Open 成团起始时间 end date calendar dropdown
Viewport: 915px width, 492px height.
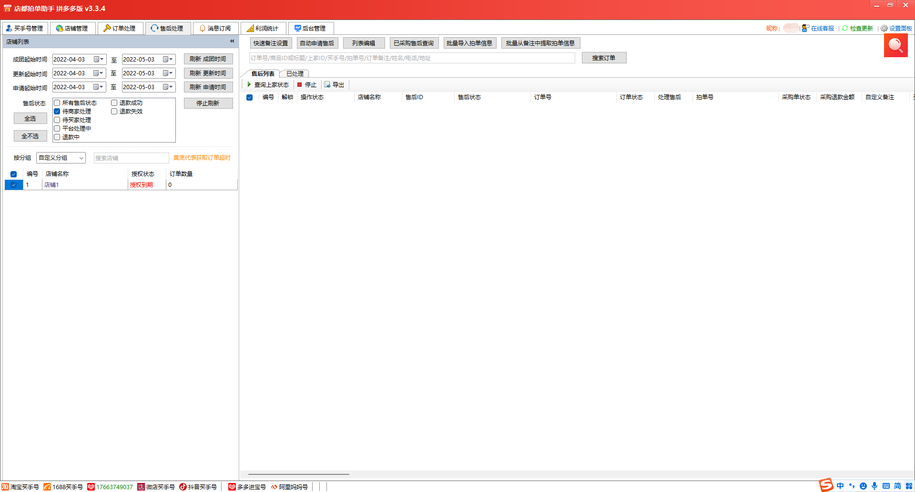168,59
